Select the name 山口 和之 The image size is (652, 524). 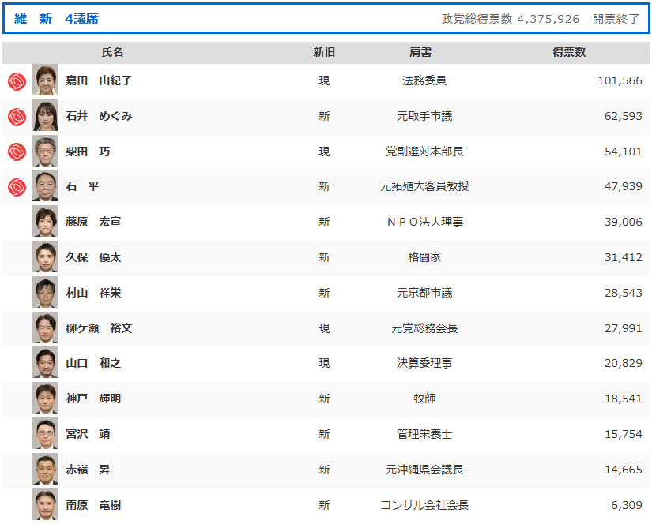pyautogui.click(x=93, y=363)
